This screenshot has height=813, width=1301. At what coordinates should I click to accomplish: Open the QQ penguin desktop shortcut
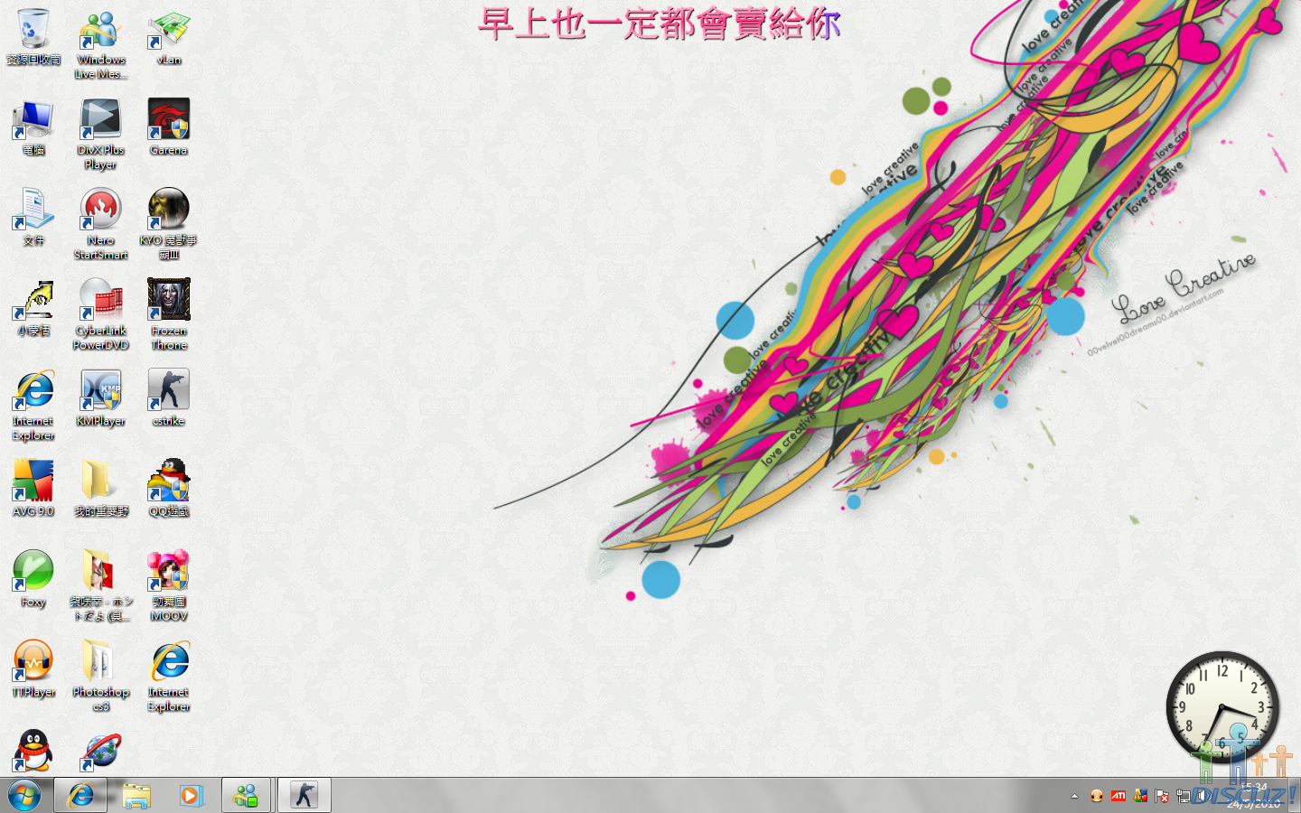coord(33,750)
